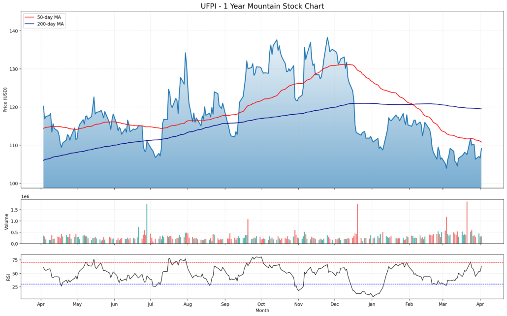
Task: Click the "Aug" month label
Action: 188,304
